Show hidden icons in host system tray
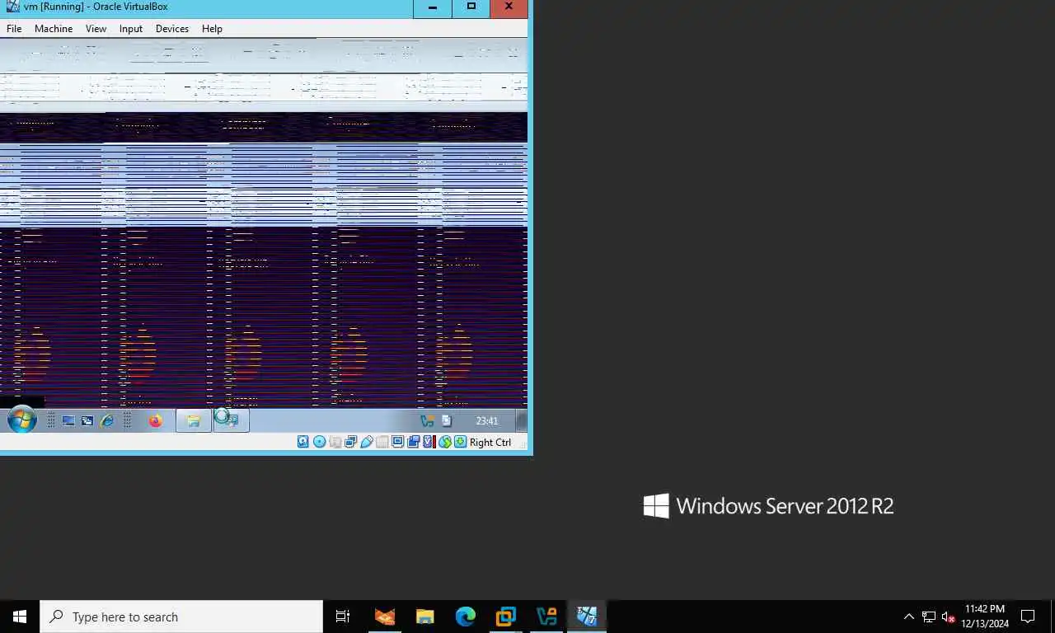This screenshot has width=1055, height=633. tap(909, 617)
